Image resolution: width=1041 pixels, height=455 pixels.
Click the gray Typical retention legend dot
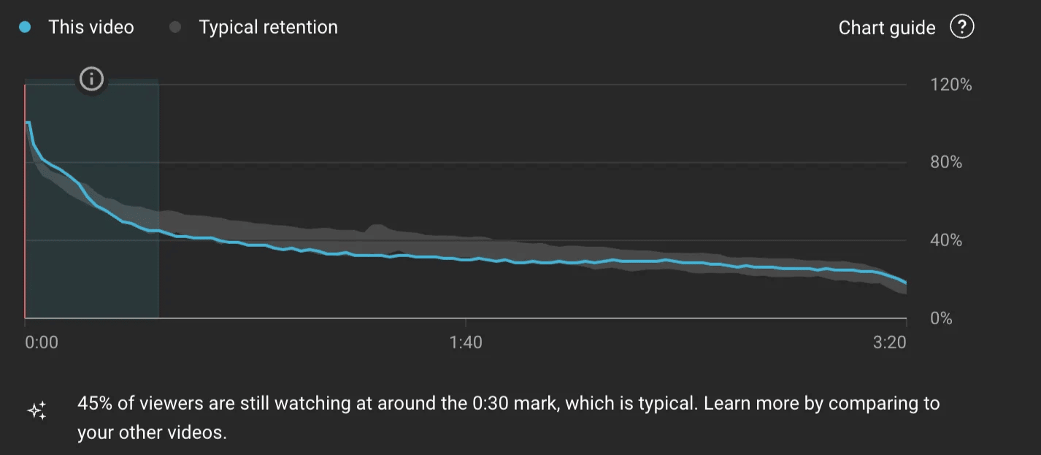pyautogui.click(x=175, y=28)
